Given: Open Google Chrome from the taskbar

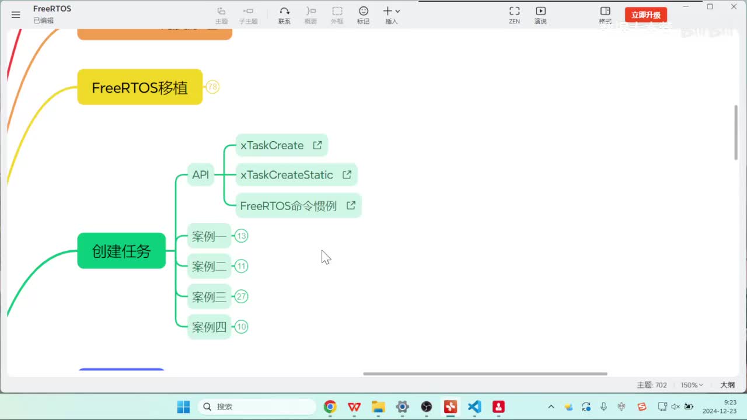Looking at the screenshot, I should pyautogui.click(x=330, y=407).
